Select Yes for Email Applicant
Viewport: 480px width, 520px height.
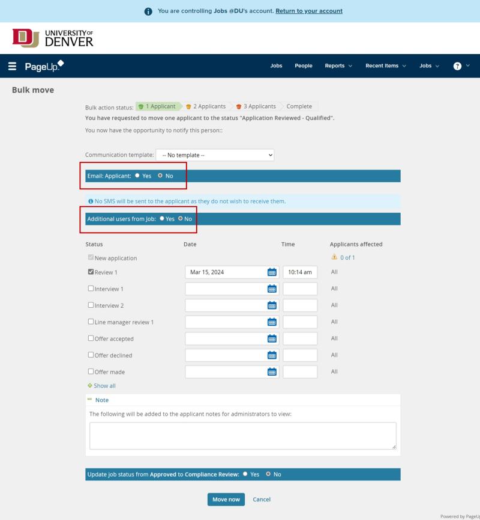(137, 176)
